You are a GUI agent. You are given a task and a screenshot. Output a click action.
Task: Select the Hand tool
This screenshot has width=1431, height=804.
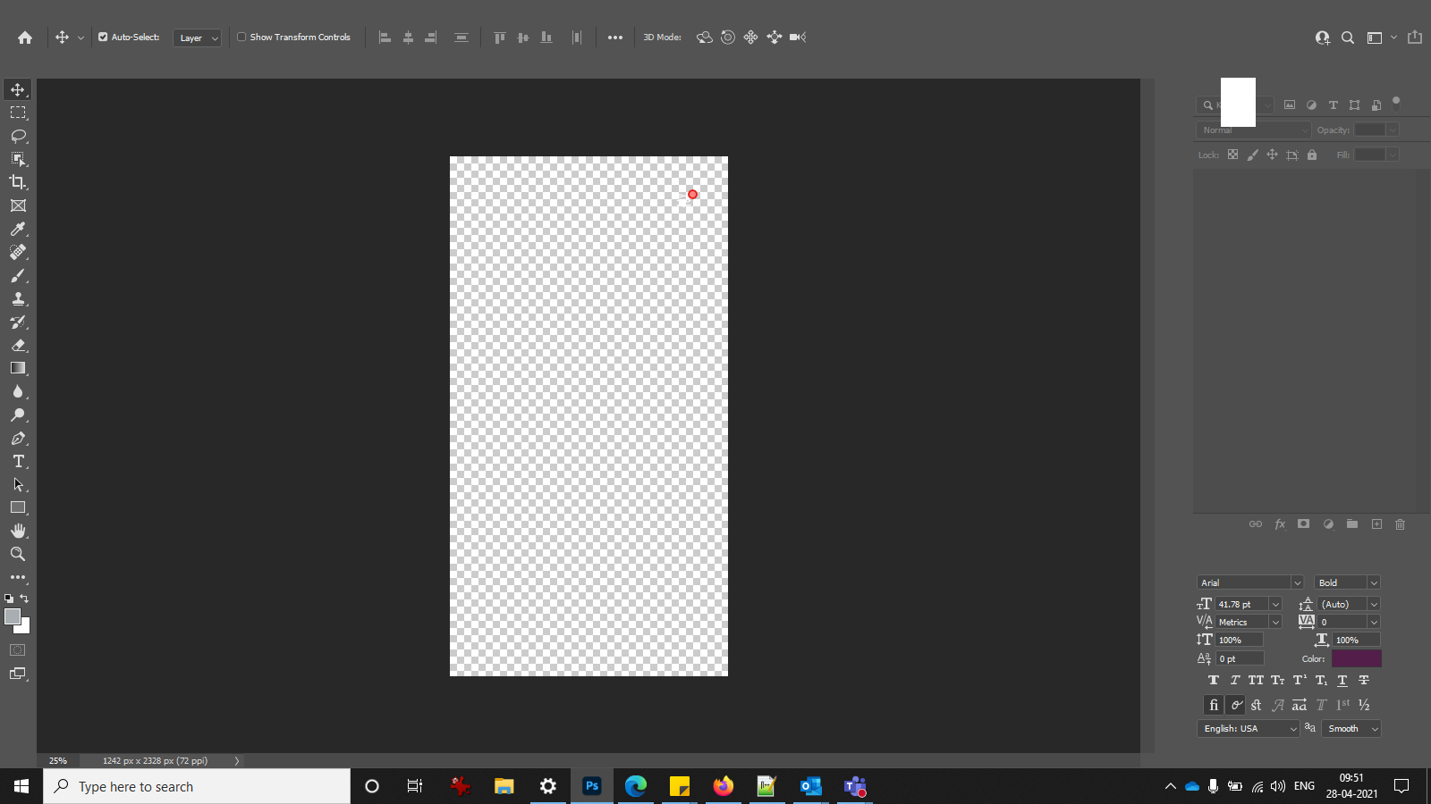18,531
